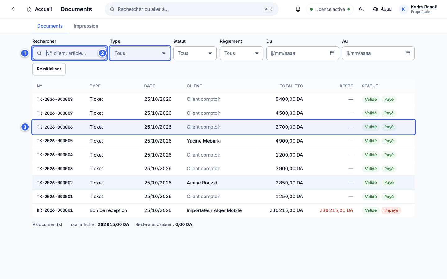Focus the global search bar
Screen dimensions: 447x279
192,9
